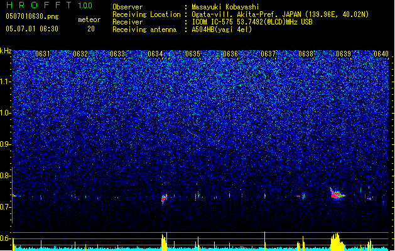Image resolution: width=395 pixels, height=251 pixels.
Task: Click the Receiving Location label
Action: point(146,14)
